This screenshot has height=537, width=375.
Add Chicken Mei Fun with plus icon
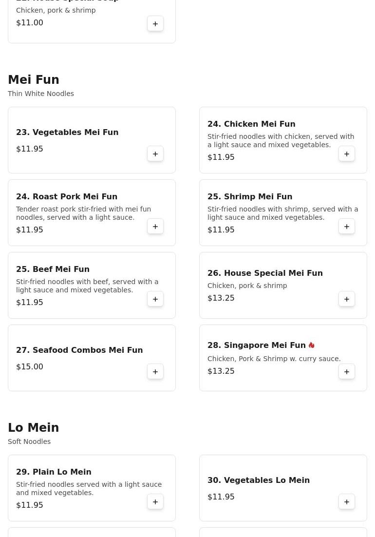tap(347, 154)
